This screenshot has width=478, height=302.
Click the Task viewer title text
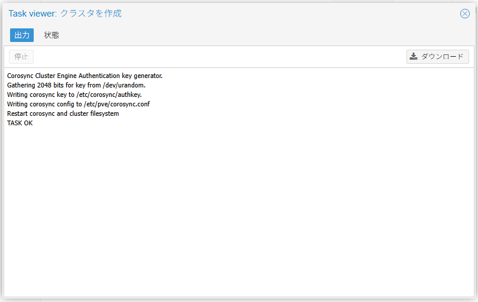pyautogui.click(x=33, y=14)
